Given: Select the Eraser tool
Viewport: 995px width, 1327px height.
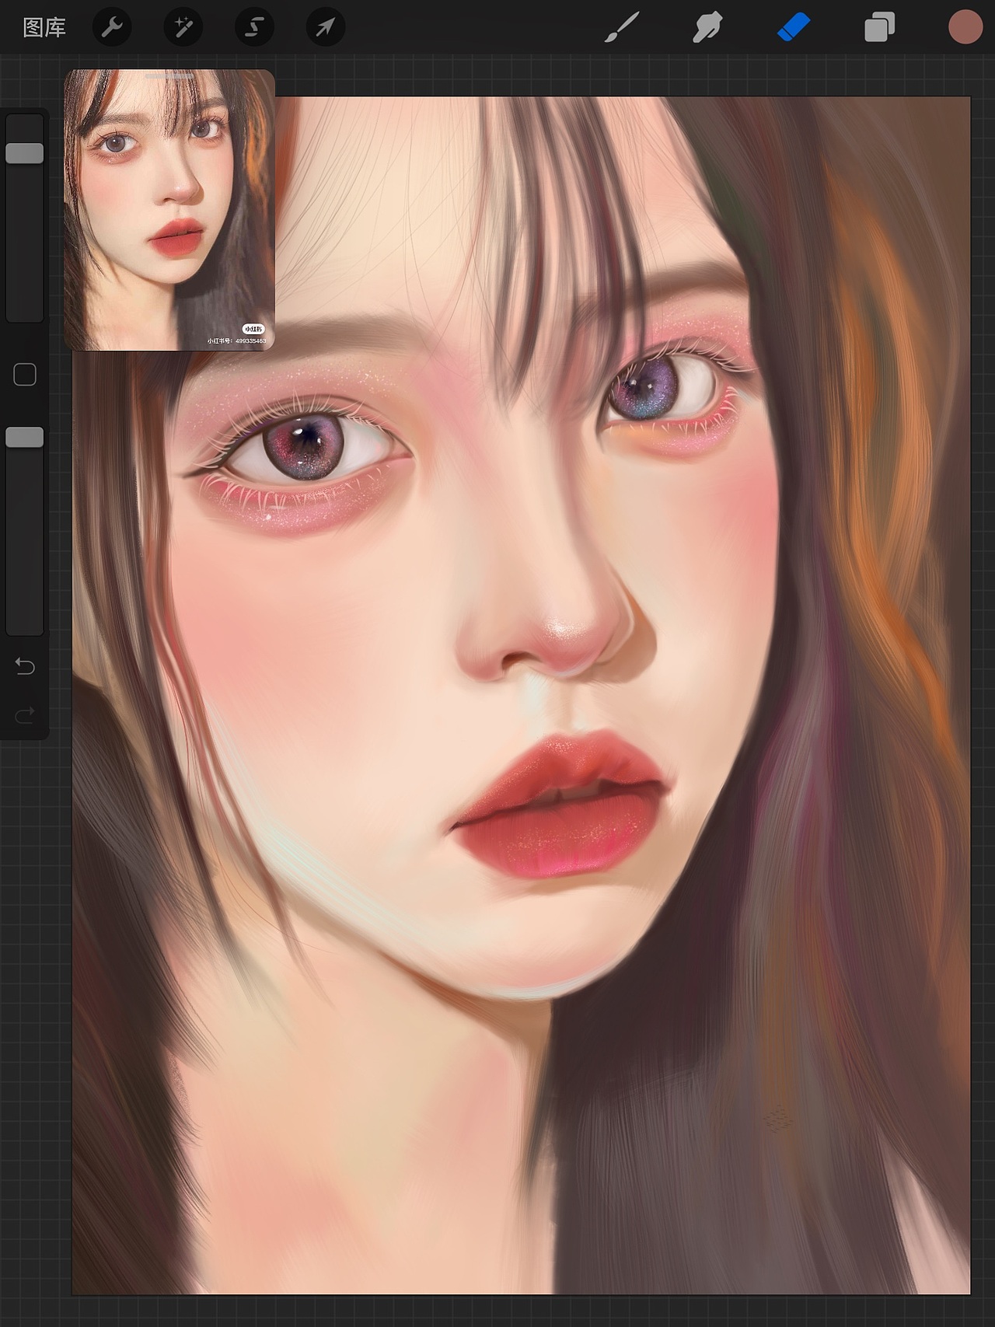Looking at the screenshot, I should pyautogui.click(x=794, y=28).
